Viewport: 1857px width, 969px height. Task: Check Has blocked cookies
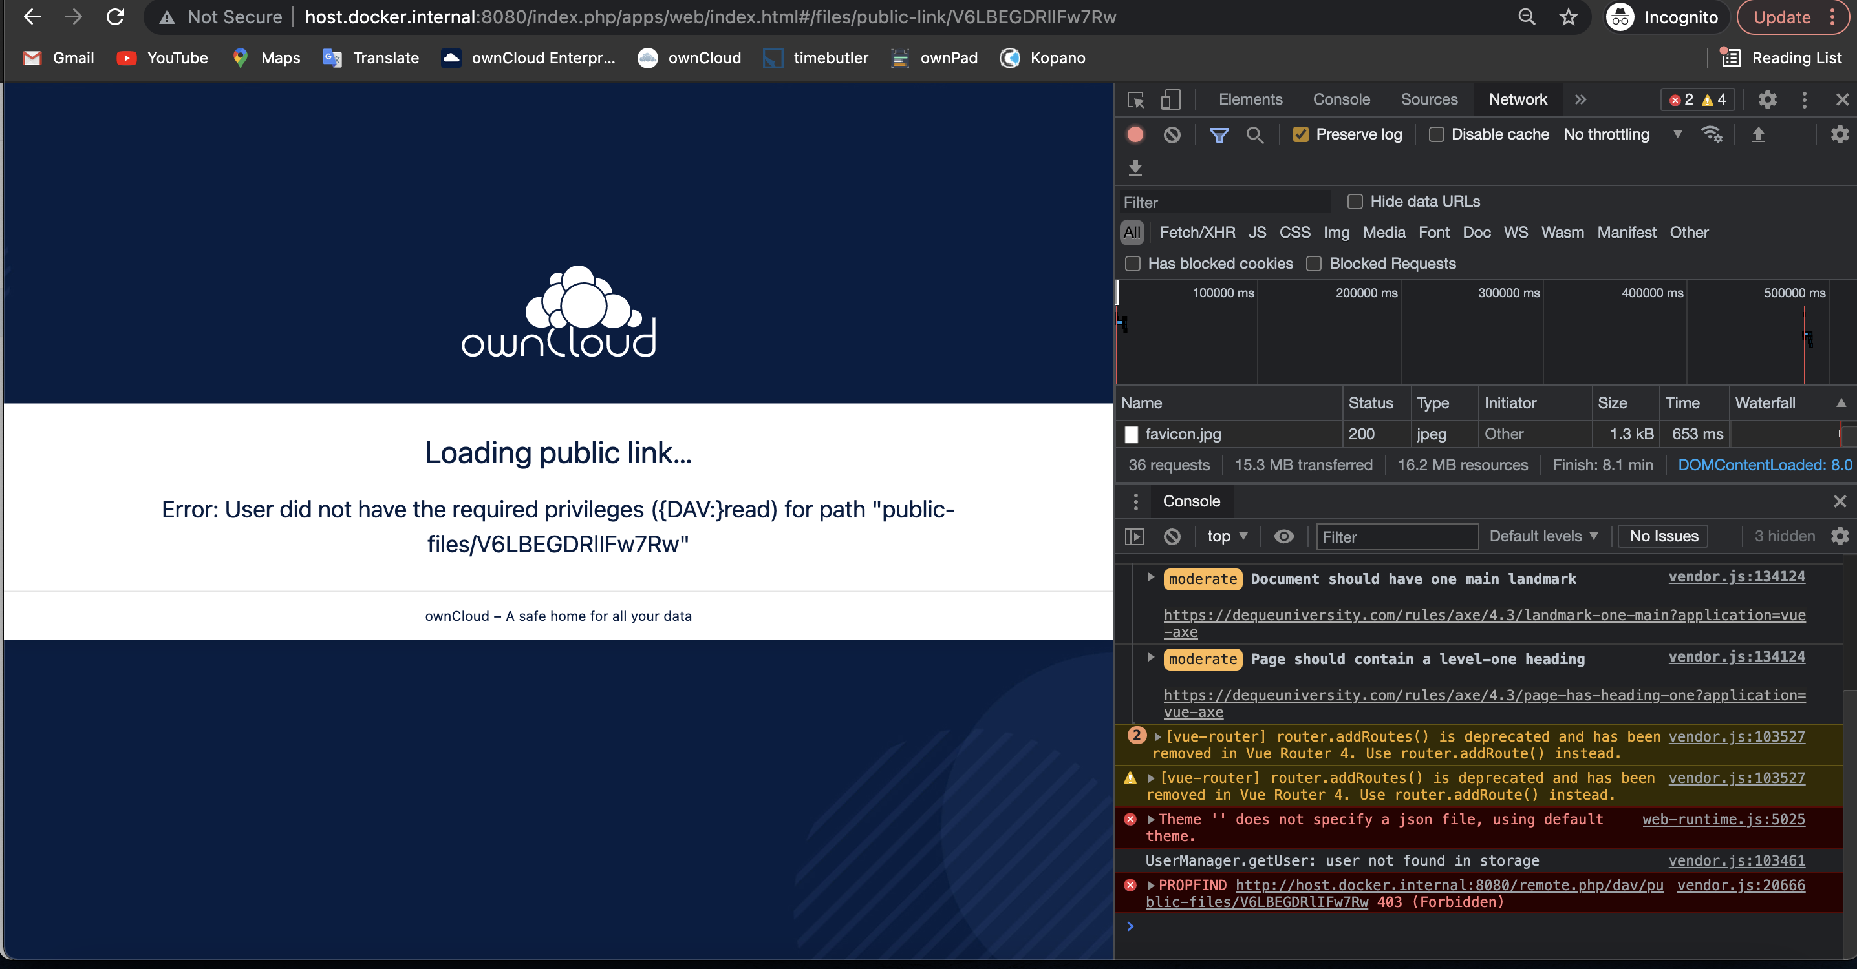click(x=1133, y=264)
